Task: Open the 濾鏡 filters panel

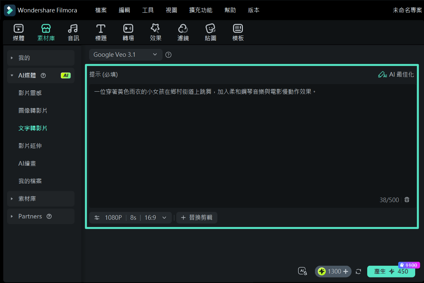Action: tap(183, 32)
